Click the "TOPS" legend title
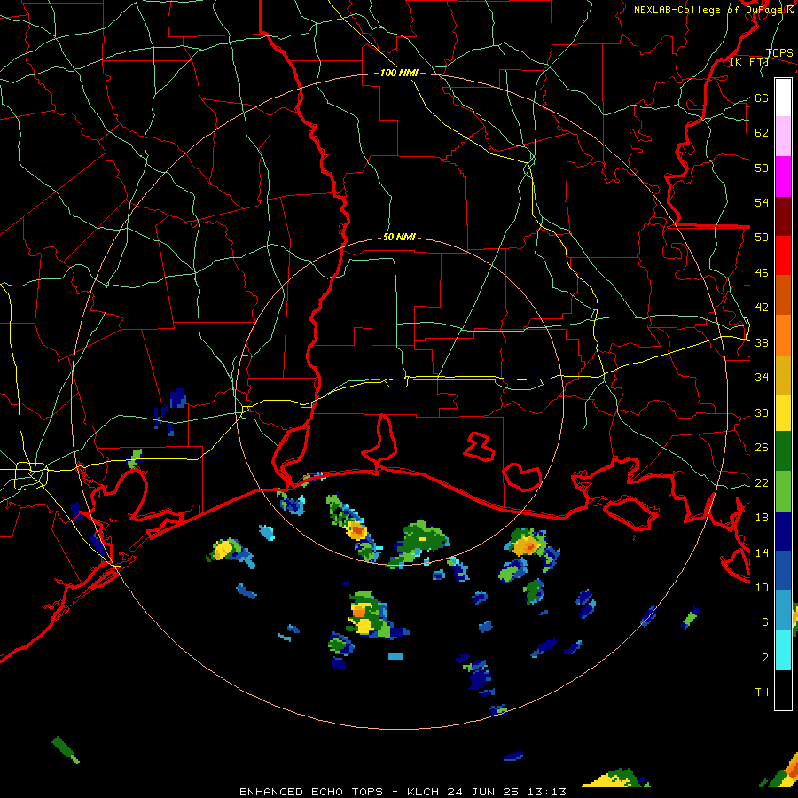Screen dimensions: 798x798 (779, 53)
